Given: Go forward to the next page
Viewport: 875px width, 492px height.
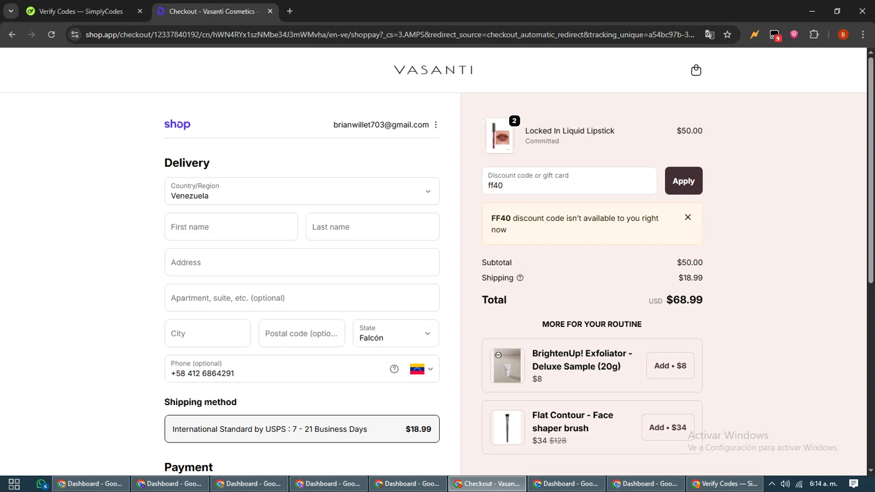Looking at the screenshot, I should [32, 34].
